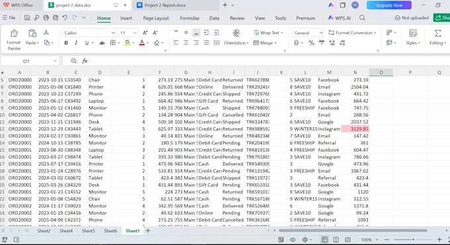Screen dimensions: 450x245
Task: Right-align the cell text
Action: [196, 43]
